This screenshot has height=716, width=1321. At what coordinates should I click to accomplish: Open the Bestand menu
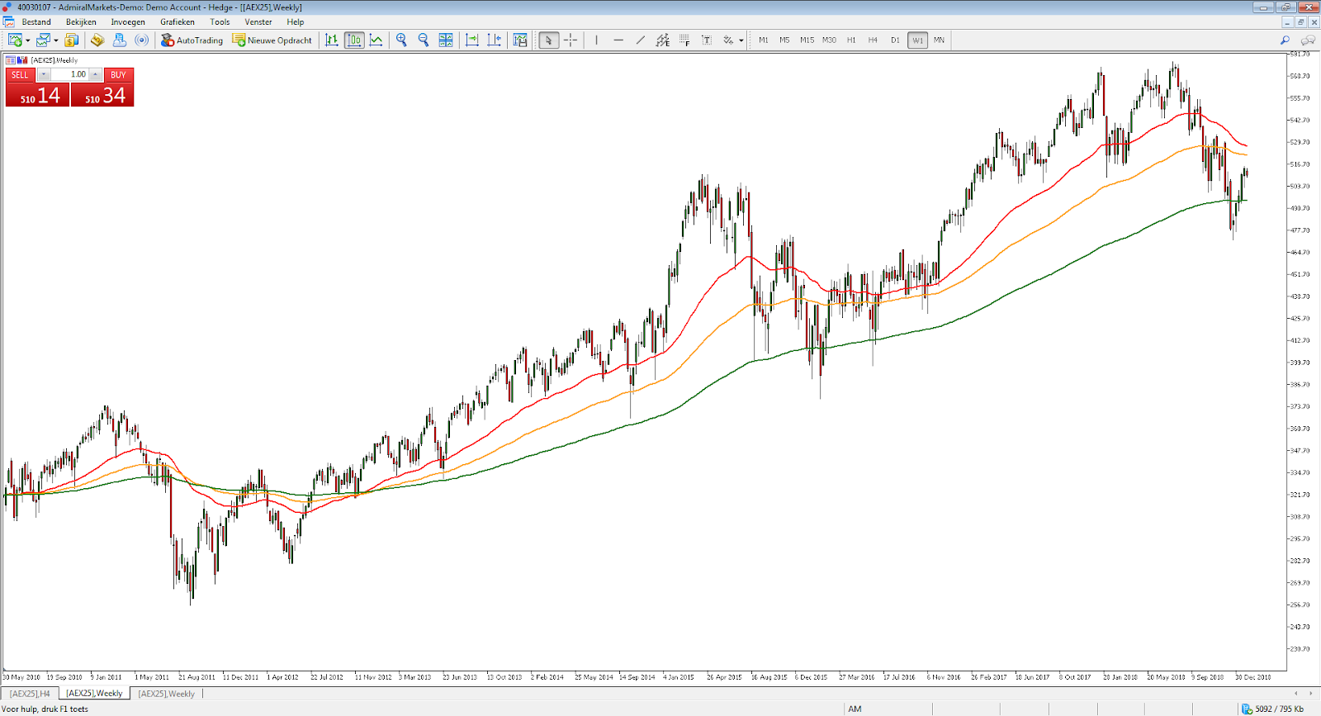point(36,22)
